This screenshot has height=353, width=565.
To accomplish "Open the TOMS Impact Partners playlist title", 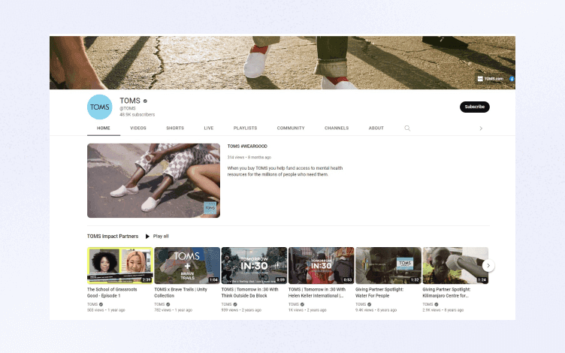I will point(113,237).
